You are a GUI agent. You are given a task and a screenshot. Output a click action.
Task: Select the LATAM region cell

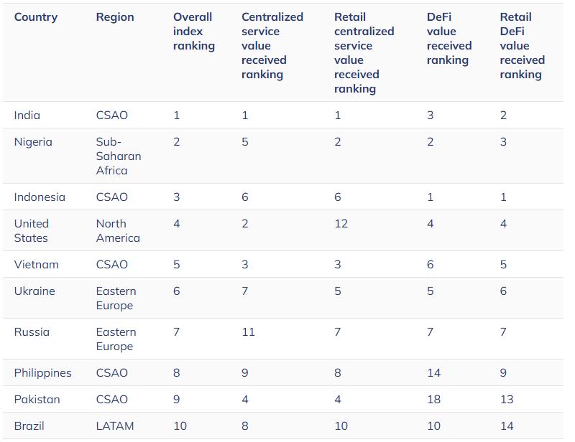[115, 426]
